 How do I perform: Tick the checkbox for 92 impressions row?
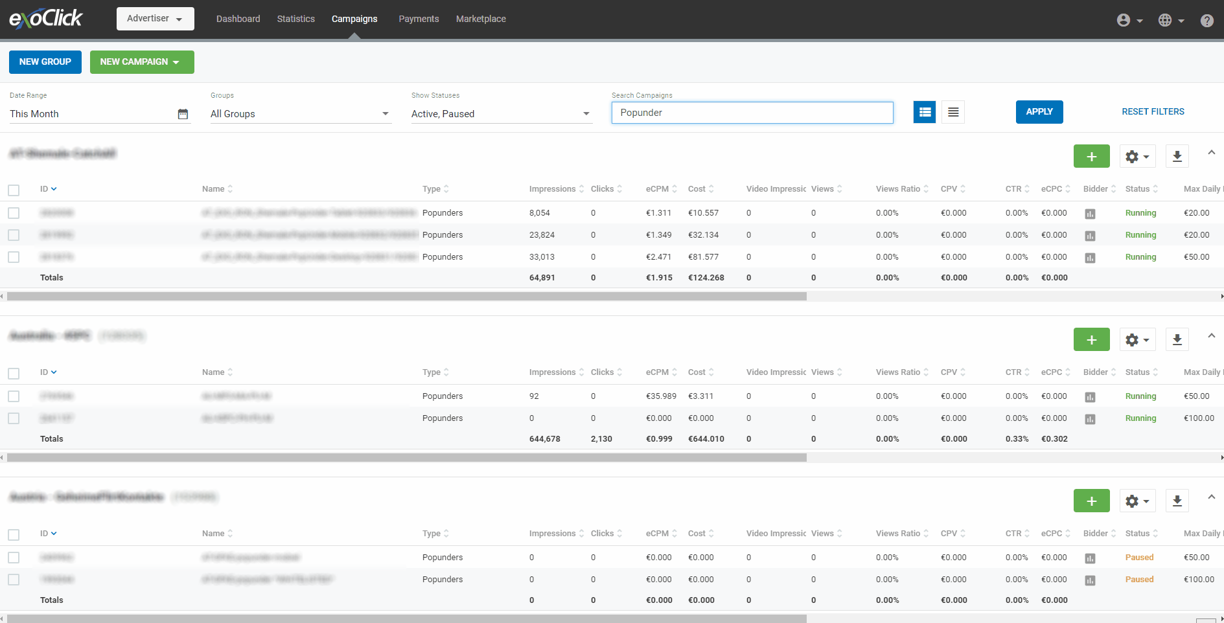pyautogui.click(x=14, y=396)
